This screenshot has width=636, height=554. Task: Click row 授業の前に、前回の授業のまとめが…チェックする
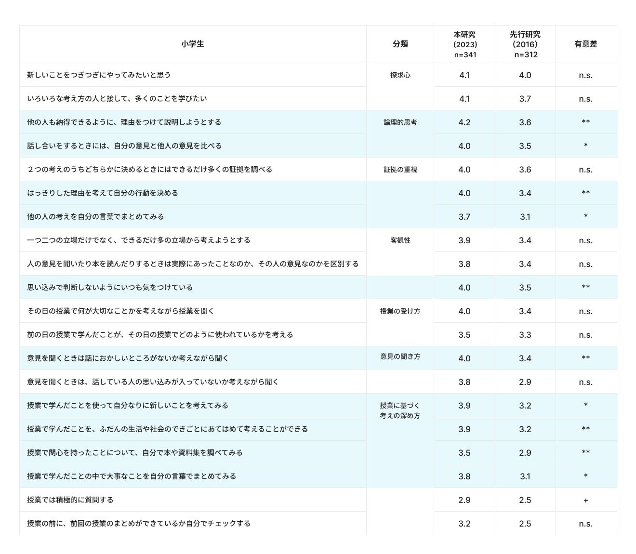pyautogui.click(x=318, y=523)
